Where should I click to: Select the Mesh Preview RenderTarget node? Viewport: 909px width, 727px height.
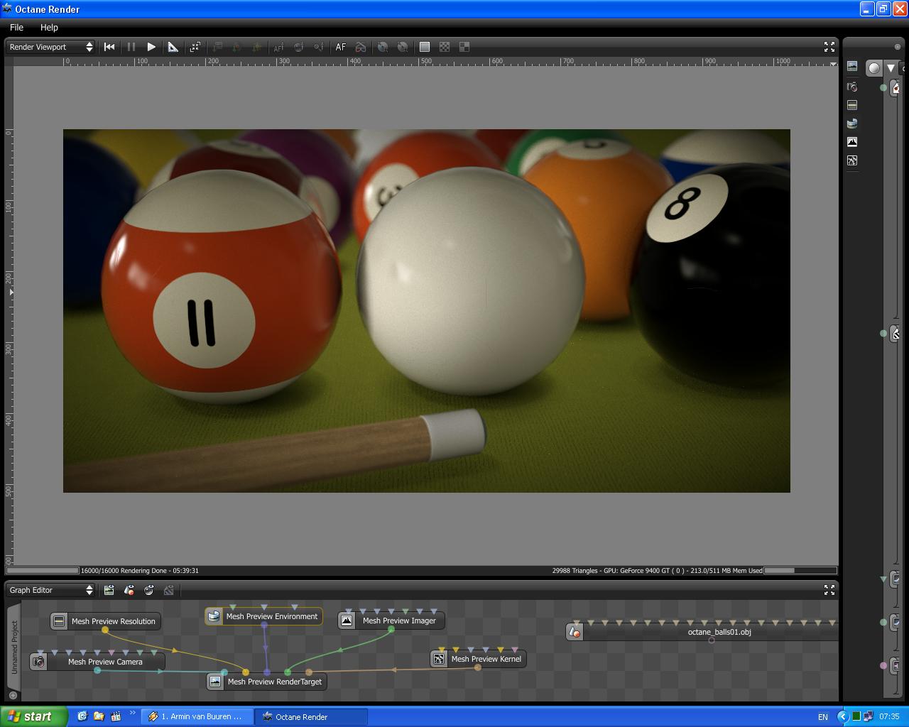(x=274, y=682)
